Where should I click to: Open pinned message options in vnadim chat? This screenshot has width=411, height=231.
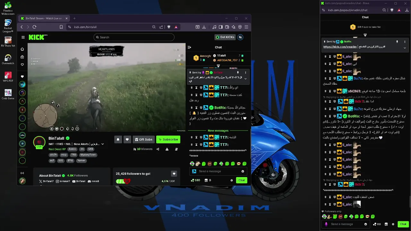click(405, 42)
